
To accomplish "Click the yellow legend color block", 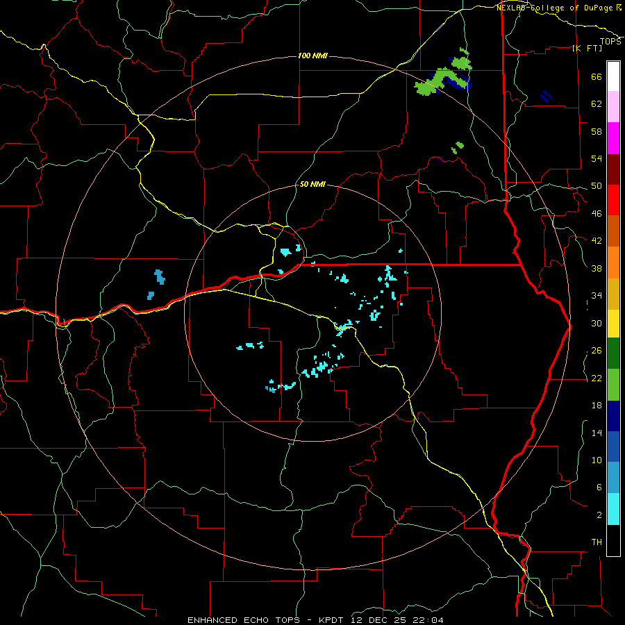I will (613, 324).
